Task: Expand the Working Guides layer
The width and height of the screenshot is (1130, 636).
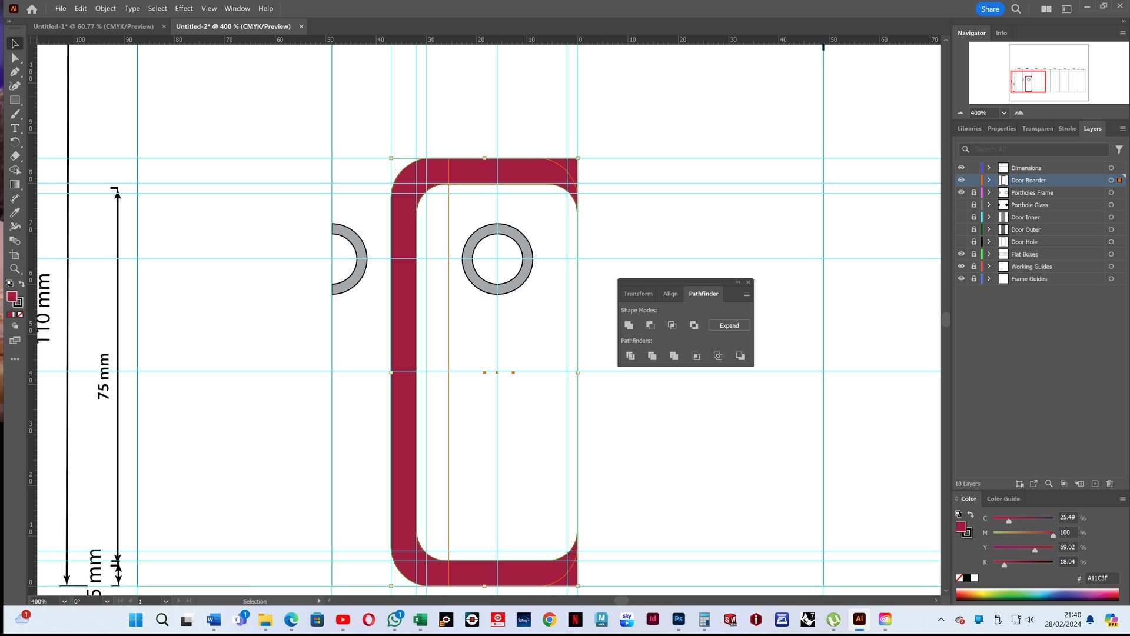Action: coord(989,267)
